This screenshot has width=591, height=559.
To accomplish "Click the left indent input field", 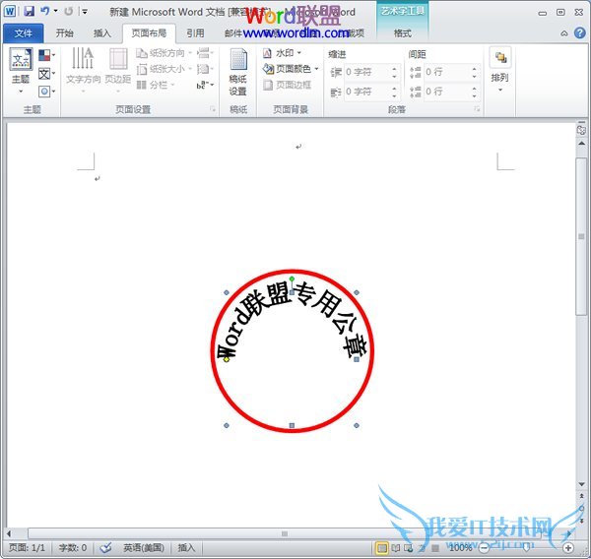I will pos(367,72).
